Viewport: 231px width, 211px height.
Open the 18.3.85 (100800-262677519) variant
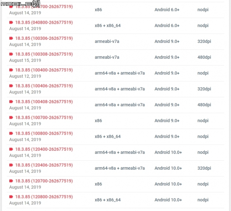click(x=44, y=133)
